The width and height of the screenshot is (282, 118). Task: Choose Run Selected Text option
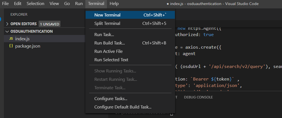(x=111, y=60)
